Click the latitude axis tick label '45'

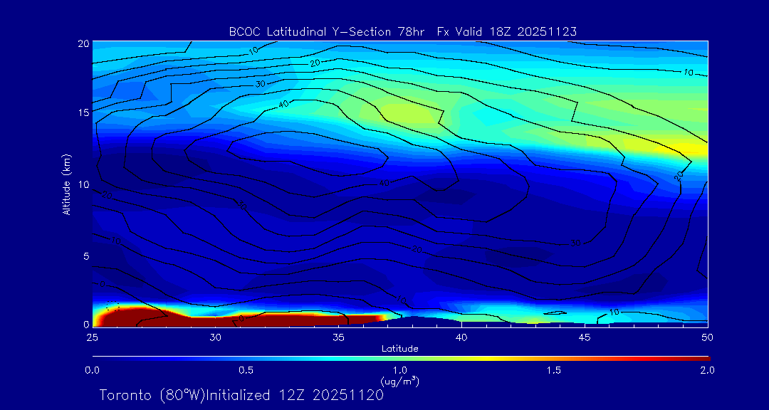(x=585, y=337)
